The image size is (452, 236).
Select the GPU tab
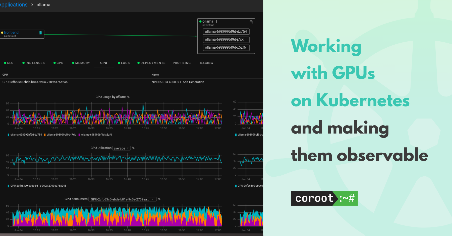[x=104, y=63]
